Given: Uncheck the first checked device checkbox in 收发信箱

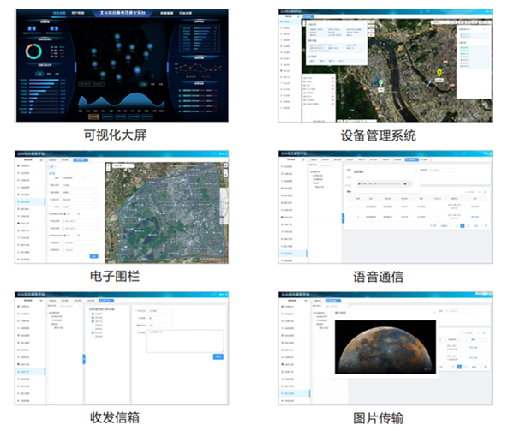Looking at the screenshot, I should pyautogui.click(x=93, y=314).
